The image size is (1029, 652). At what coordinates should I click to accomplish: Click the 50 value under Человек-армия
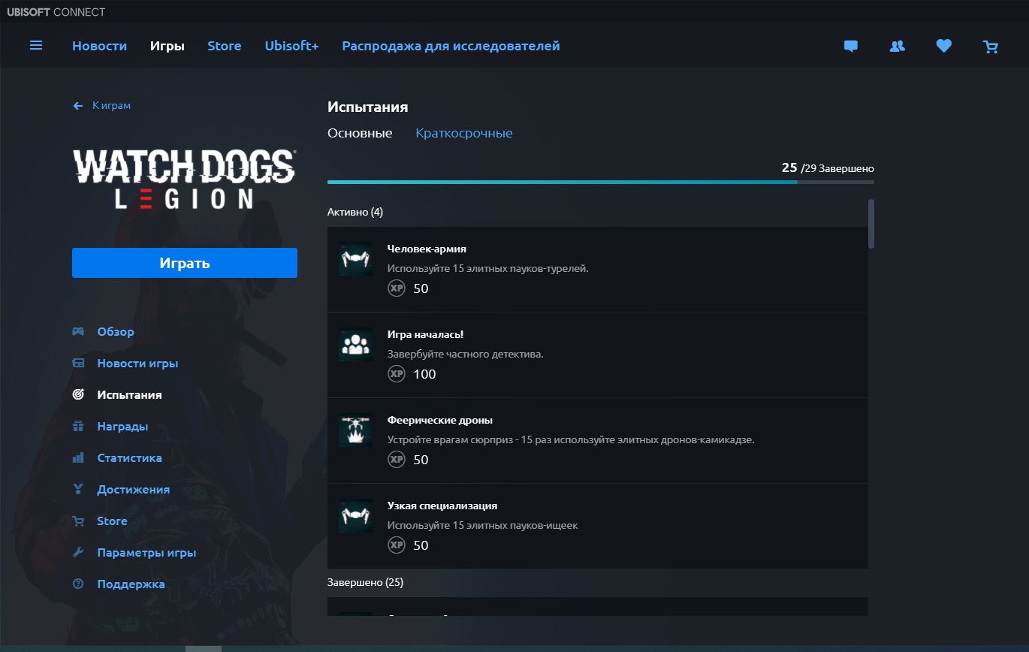click(x=421, y=288)
